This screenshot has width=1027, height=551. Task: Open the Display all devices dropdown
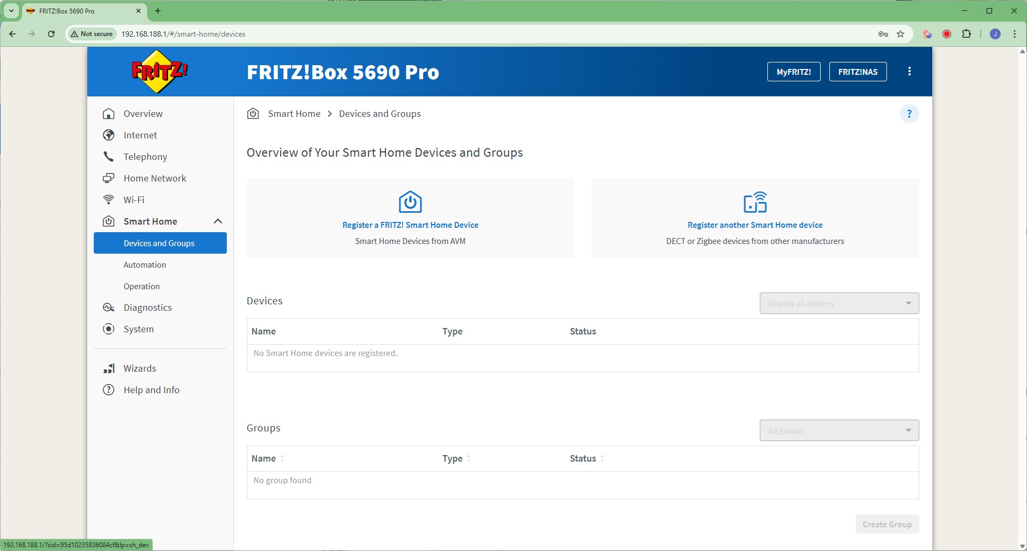pyautogui.click(x=839, y=303)
